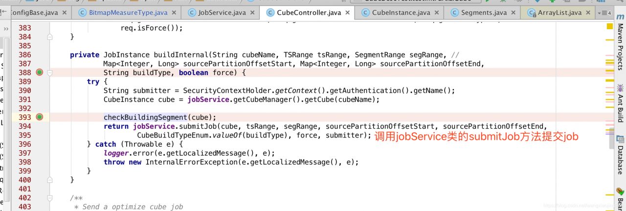
Task: Close the BitmapMeasureType.java tab
Action: (x=174, y=13)
